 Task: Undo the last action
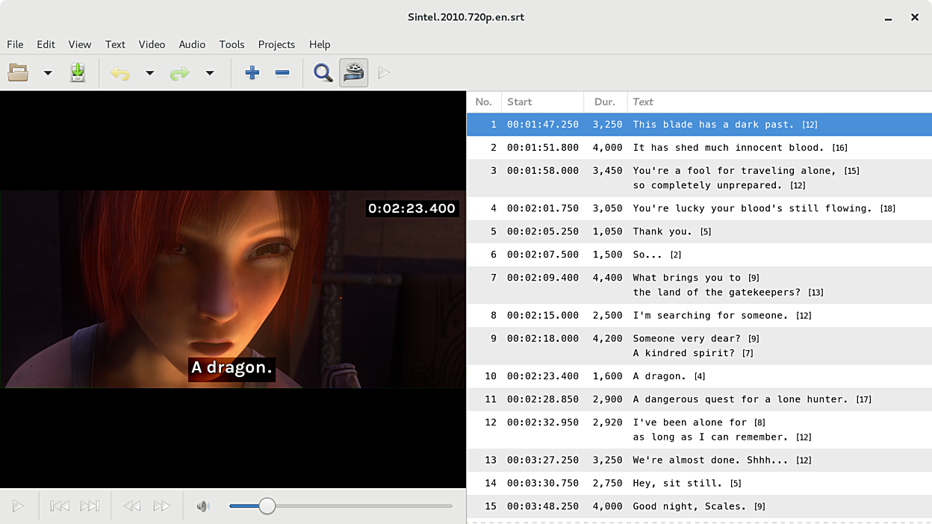pos(119,72)
